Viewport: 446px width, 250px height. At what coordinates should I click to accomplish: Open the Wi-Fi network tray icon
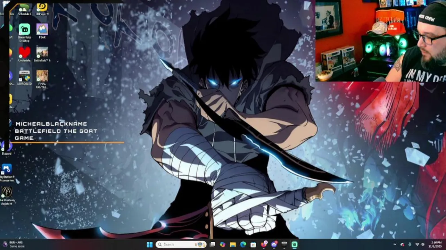click(x=417, y=244)
